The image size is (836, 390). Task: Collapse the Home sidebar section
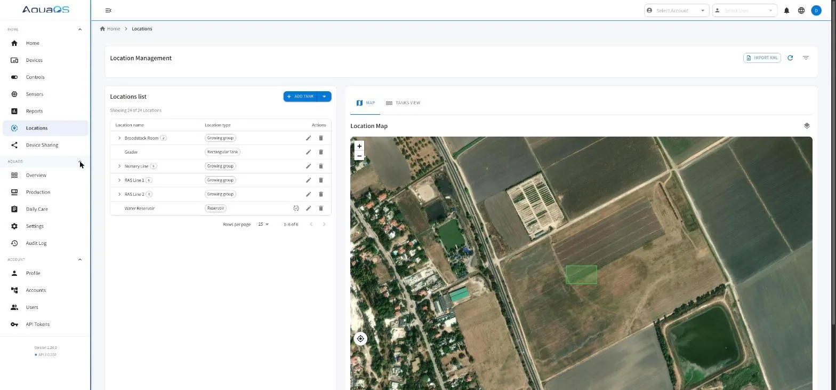coord(80,29)
